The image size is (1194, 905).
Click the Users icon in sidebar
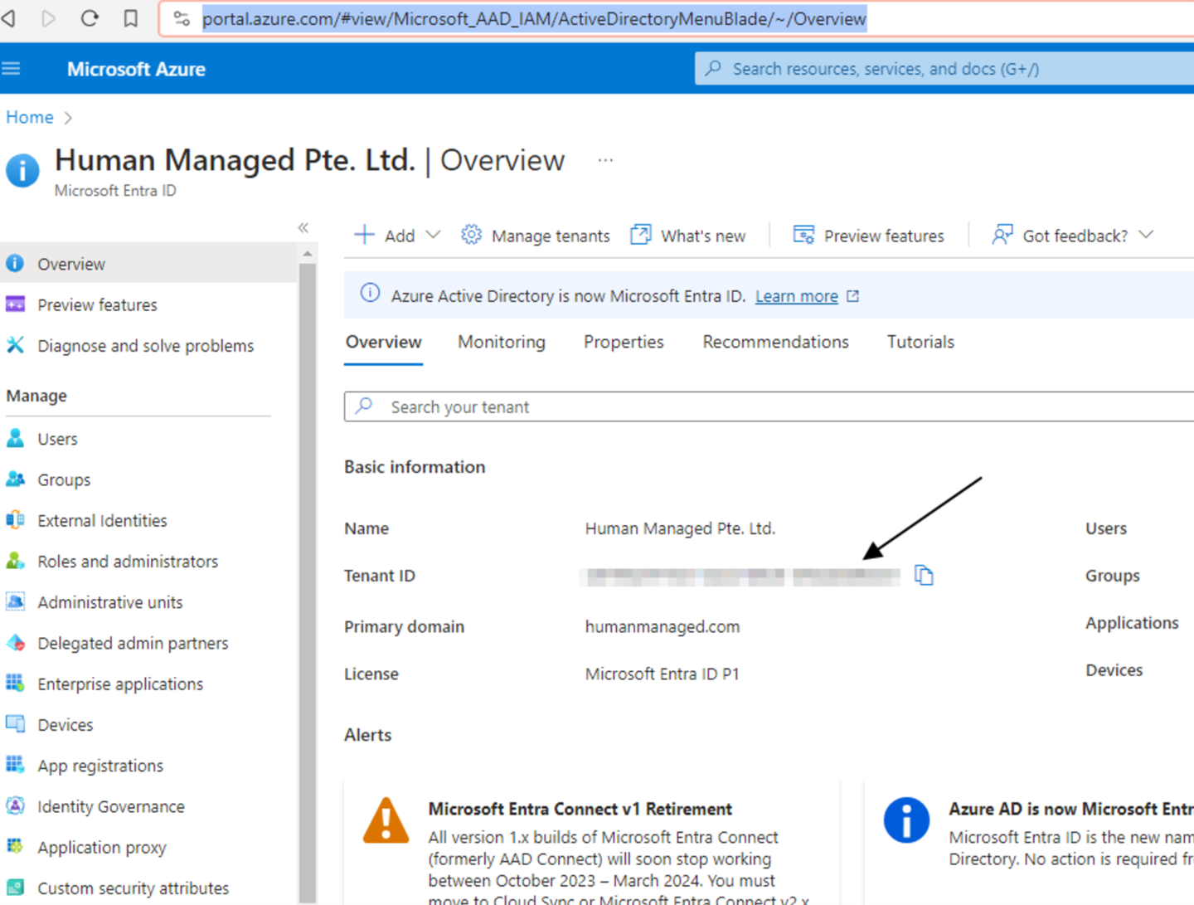pyautogui.click(x=15, y=438)
